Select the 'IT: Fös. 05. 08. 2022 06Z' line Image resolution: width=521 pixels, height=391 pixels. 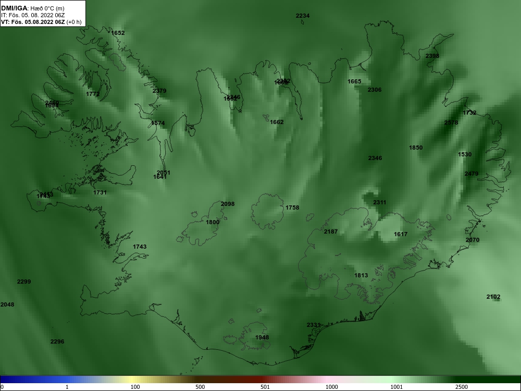[x=33, y=15]
